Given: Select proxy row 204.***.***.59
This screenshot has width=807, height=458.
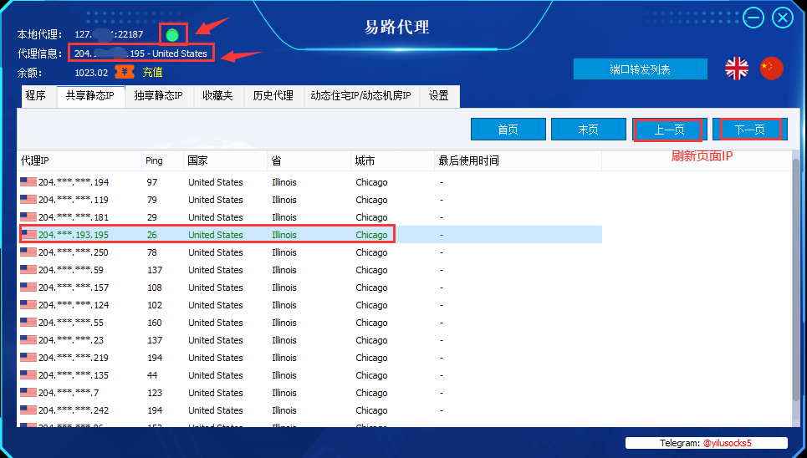Looking at the screenshot, I should [309, 270].
